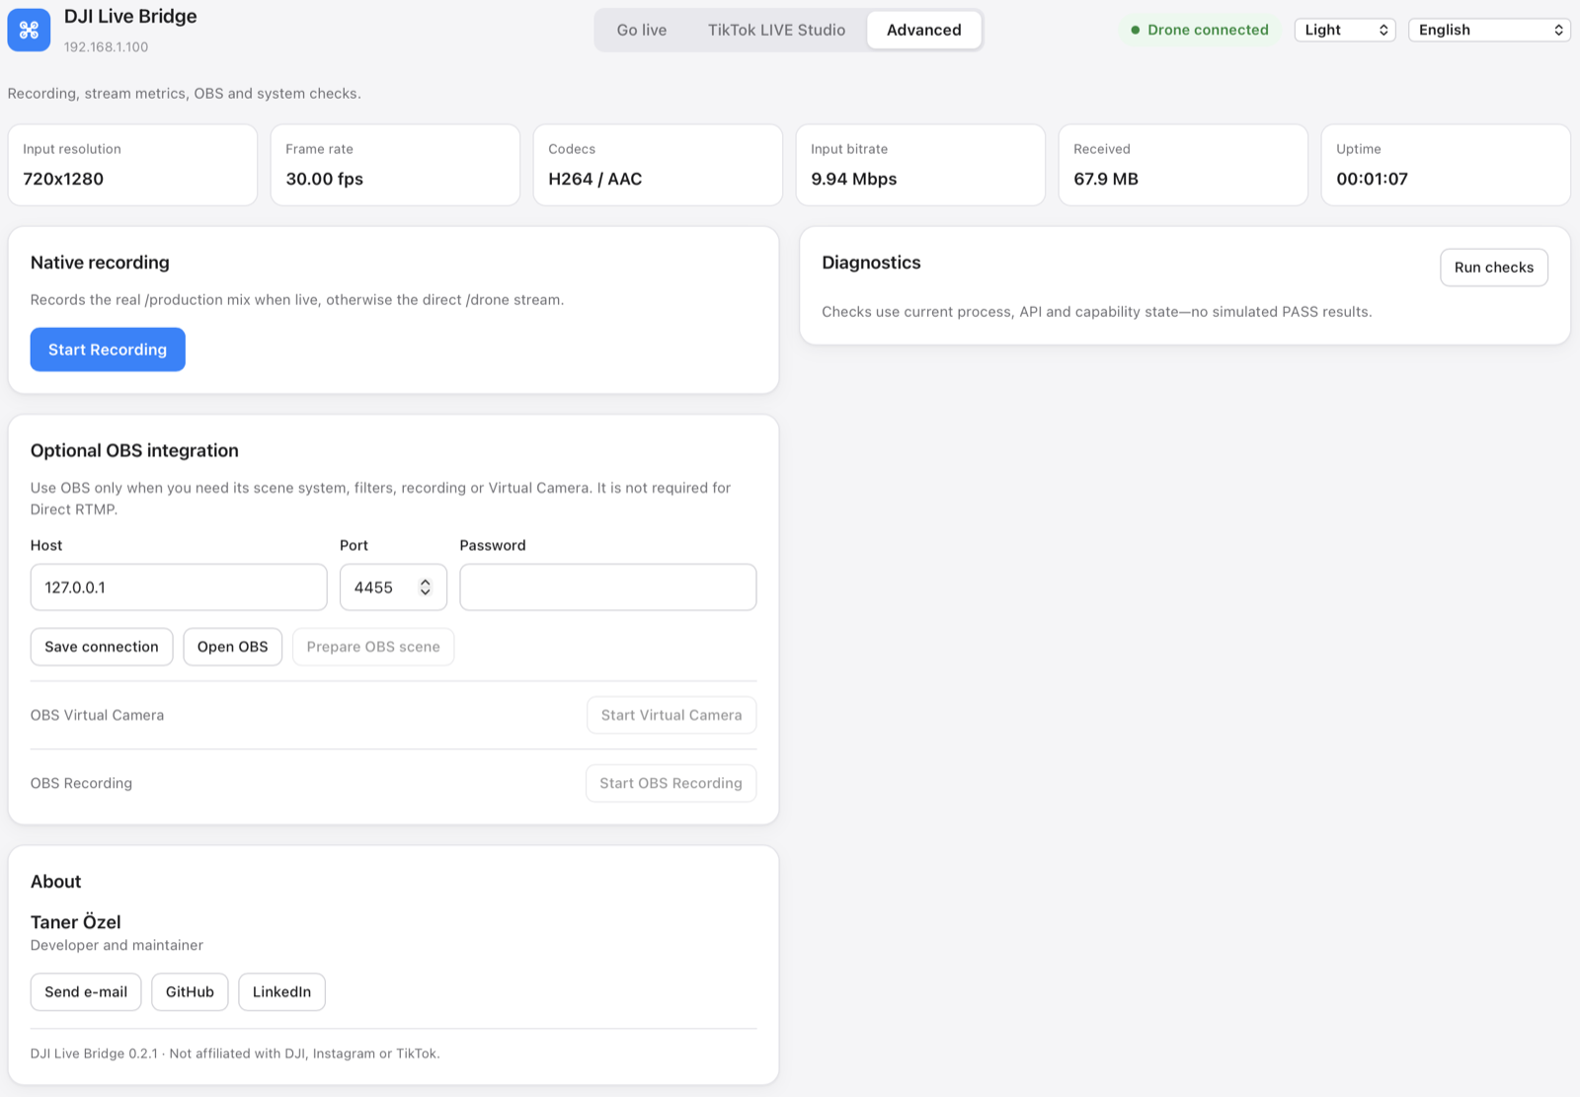Screen dimensions: 1580x1097
Task: Click the OBS Recording label
Action: (x=81, y=783)
